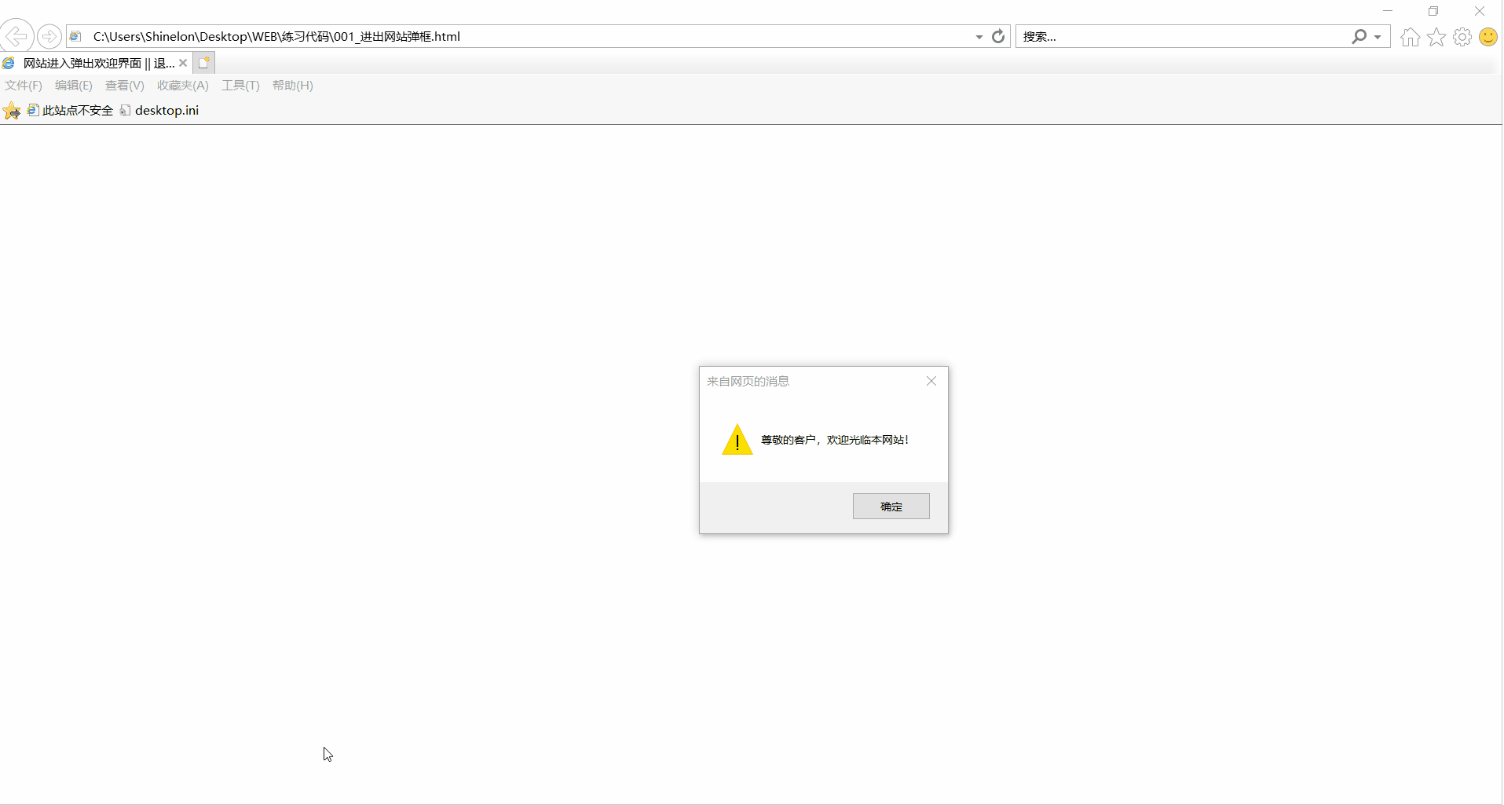The image size is (1504, 805).
Task: Click inside the 搜索 search field
Action: (x=1178, y=36)
